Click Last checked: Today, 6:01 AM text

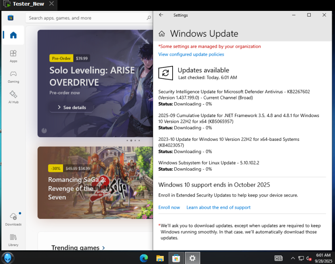coord(207,78)
